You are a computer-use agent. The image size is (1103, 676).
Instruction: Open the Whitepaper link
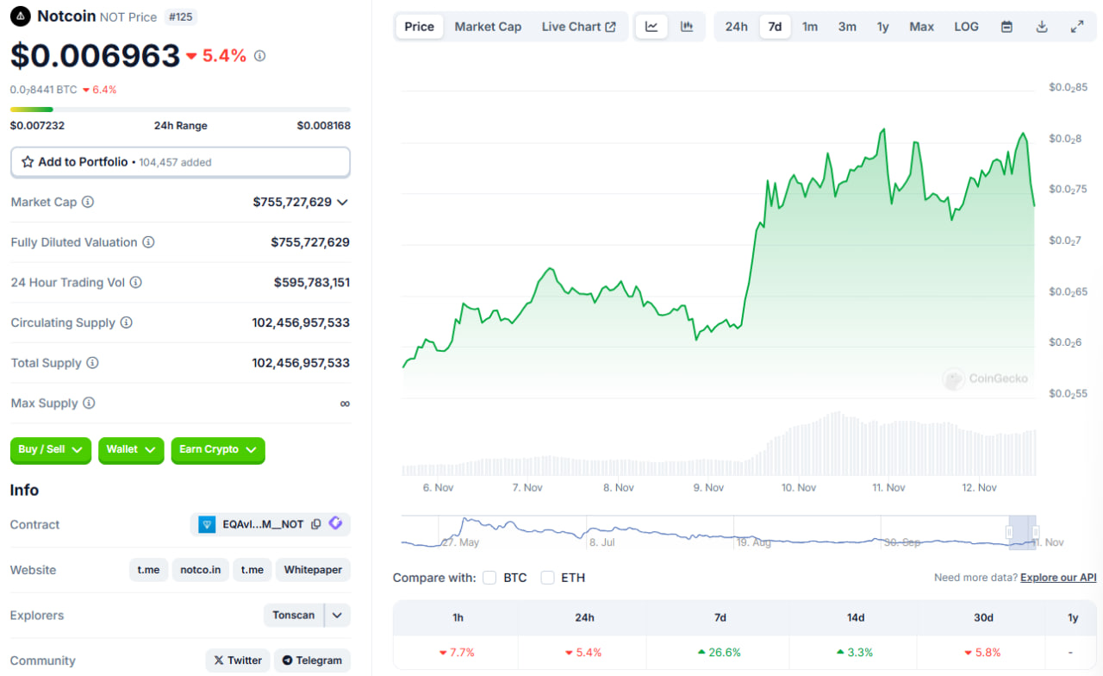coord(313,570)
